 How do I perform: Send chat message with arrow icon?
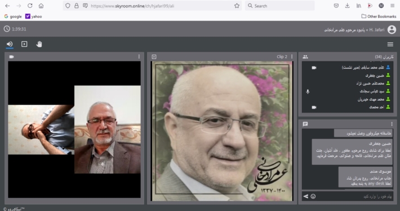(x=305, y=196)
